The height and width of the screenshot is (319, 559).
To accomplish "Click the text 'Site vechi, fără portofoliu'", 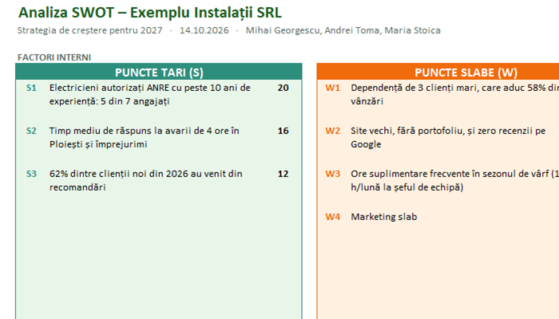I will pos(407,131).
